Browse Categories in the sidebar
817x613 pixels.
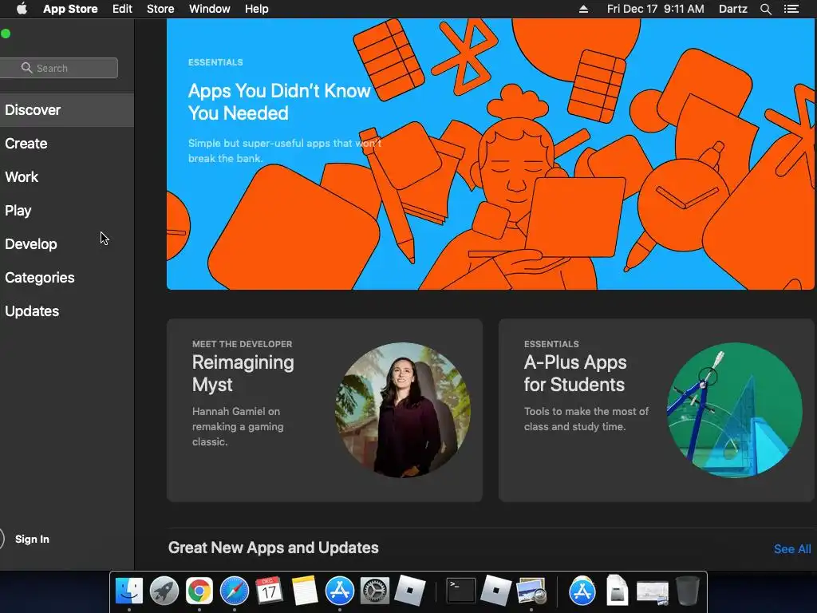tap(67, 277)
